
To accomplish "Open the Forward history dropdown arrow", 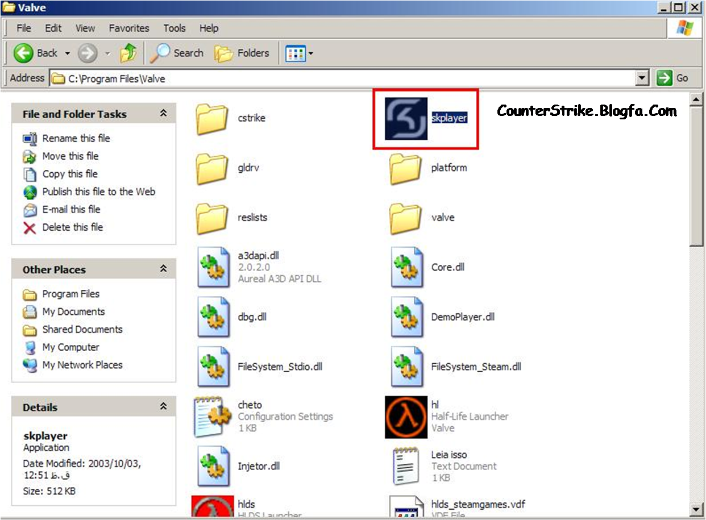I will (x=107, y=53).
